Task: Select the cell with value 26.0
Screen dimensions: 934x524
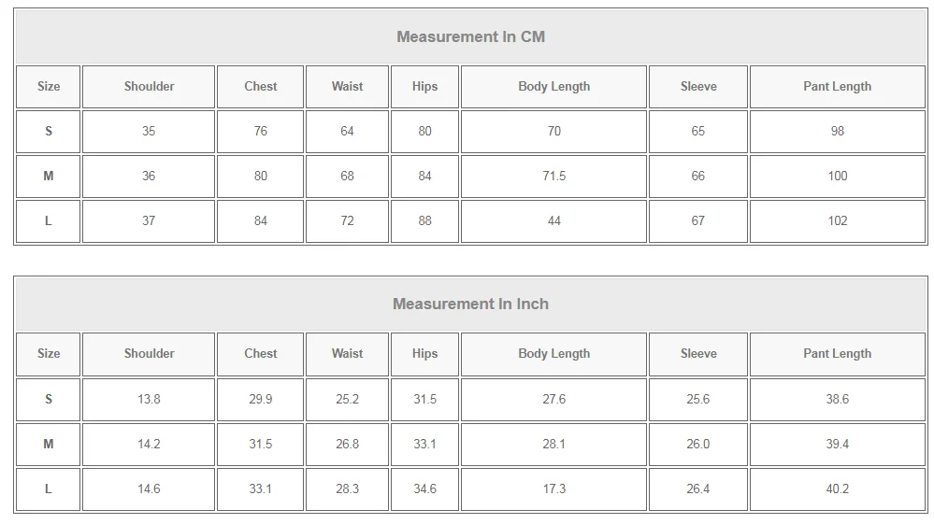Action: [698, 445]
